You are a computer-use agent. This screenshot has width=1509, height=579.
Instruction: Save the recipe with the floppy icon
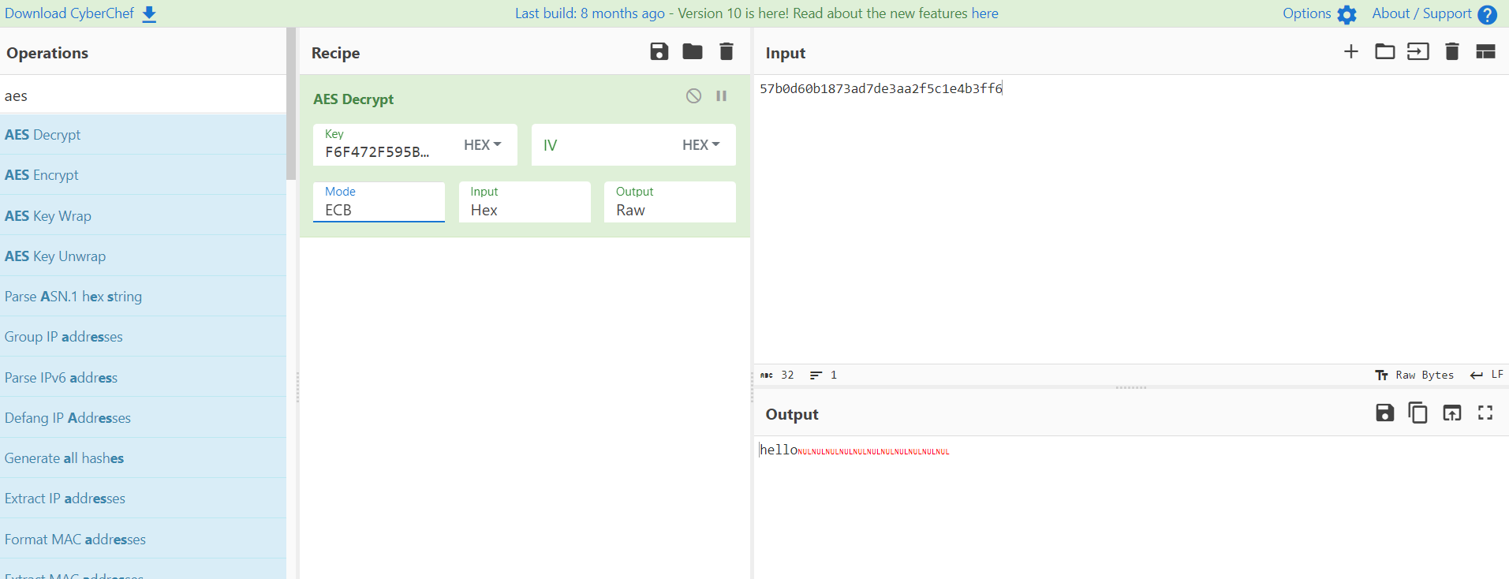point(659,52)
